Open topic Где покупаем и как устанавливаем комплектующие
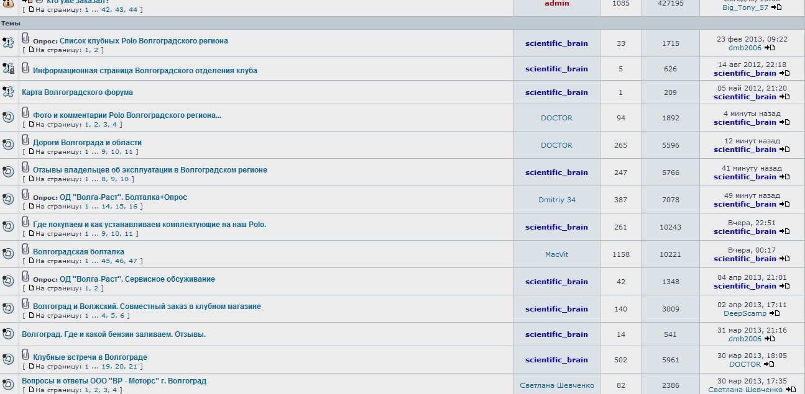Image resolution: width=805 pixels, height=394 pixels. pyautogui.click(x=149, y=225)
